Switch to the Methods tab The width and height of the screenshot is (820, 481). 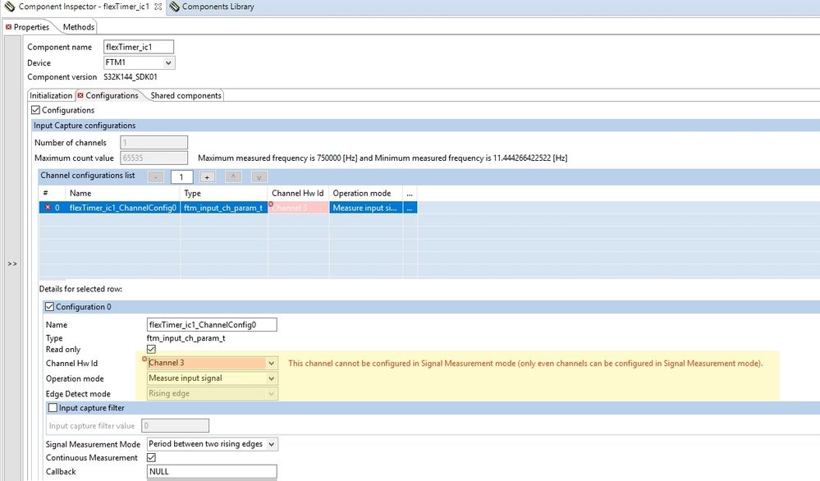79,26
